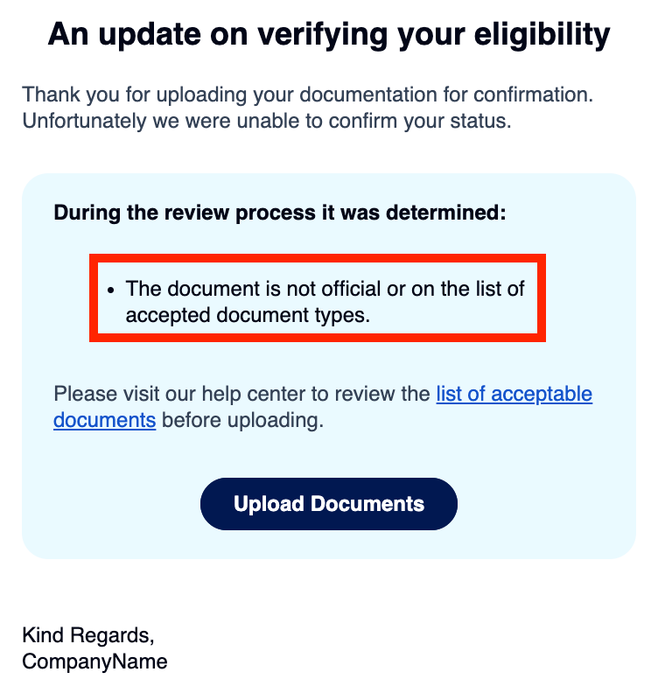
Task: Click the "before uploading." text
Action: pyautogui.click(x=242, y=420)
